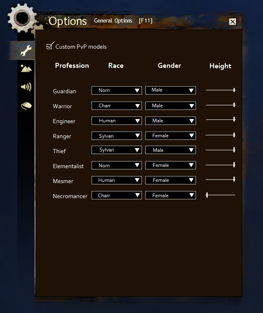This screenshot has width=263, height=313.
Task: Click the Ranger height slider
Action: [221, 135]
